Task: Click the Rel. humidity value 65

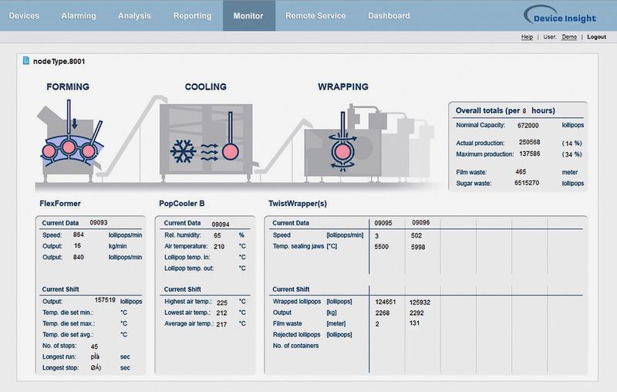Action: [217, 235]
